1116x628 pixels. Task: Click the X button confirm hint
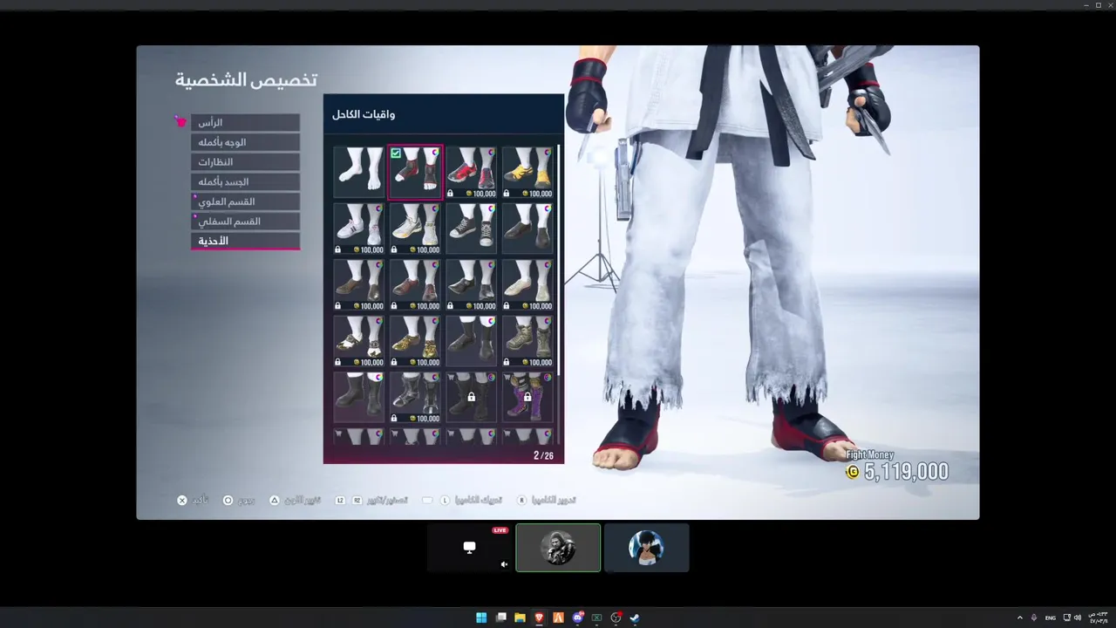[x=182, y=501]
